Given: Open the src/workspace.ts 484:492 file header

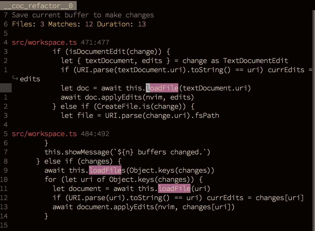Looking at the screenshot, I should coord(60,134).
